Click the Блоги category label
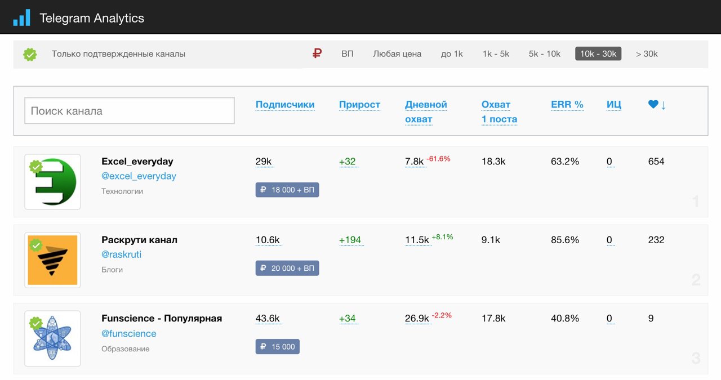The height and width of the screenshot is (380, 721). 112,270
